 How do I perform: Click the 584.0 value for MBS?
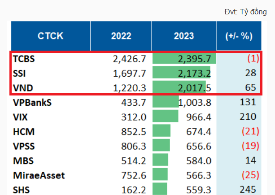click(199, 161)
